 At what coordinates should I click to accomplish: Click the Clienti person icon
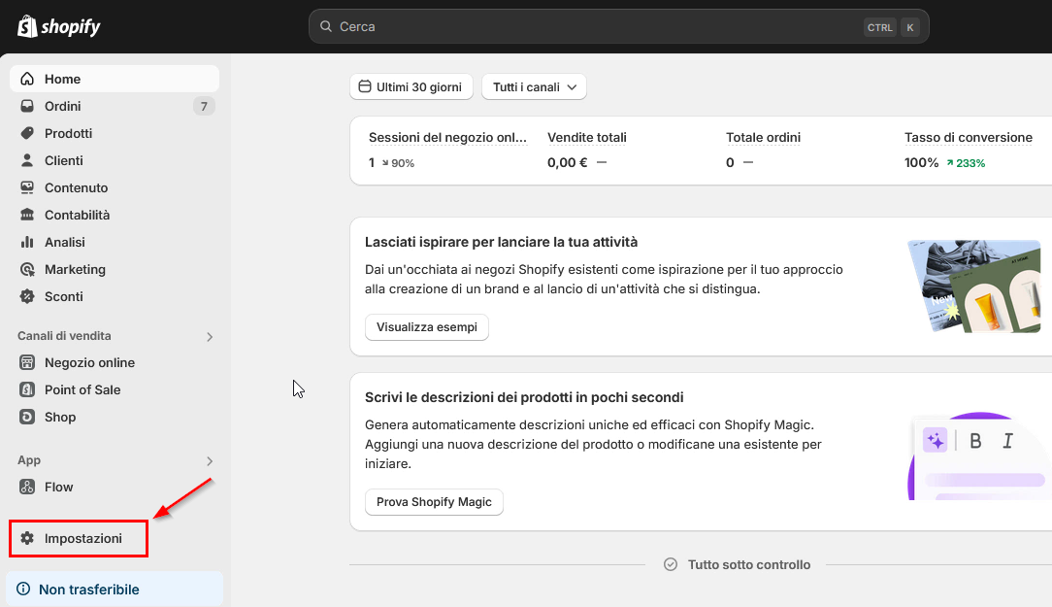pos(27,160)
